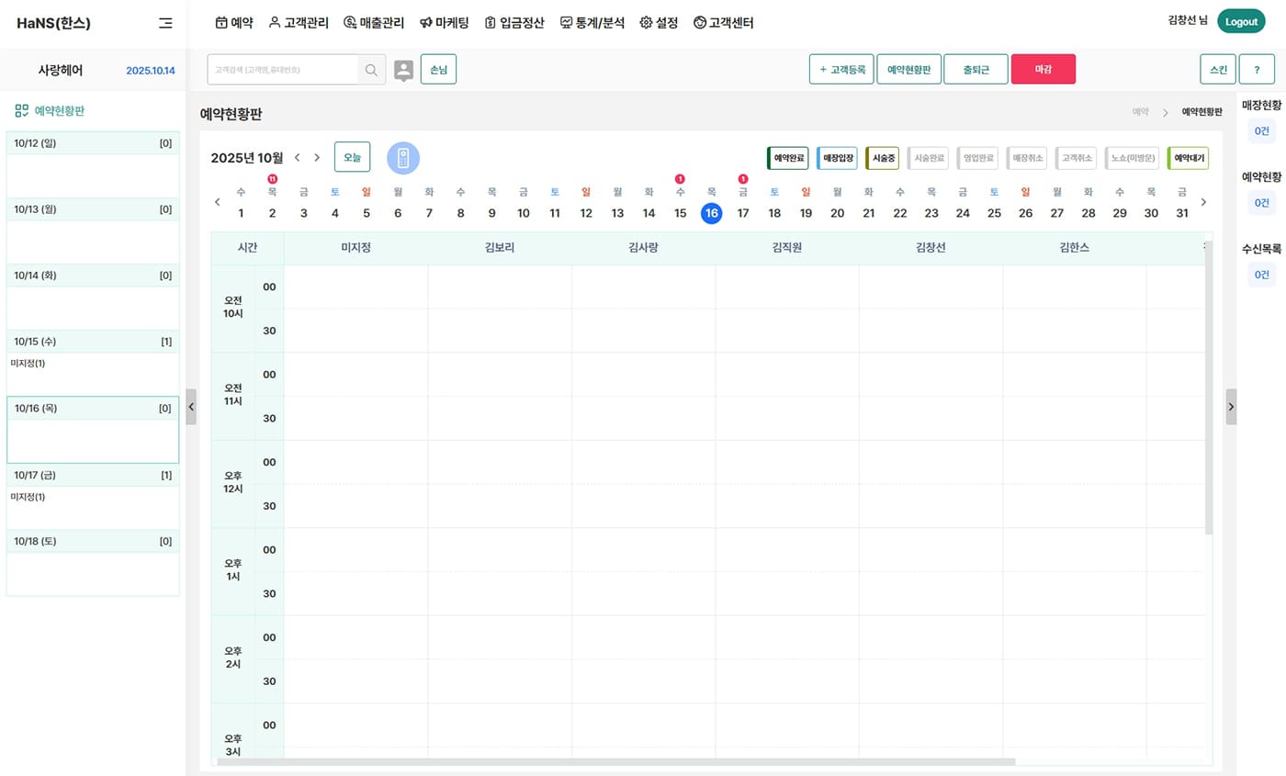This screenshot has height=776, width=1286.
Task: Click the round blue remote-control icon
Action: (402, 158)
